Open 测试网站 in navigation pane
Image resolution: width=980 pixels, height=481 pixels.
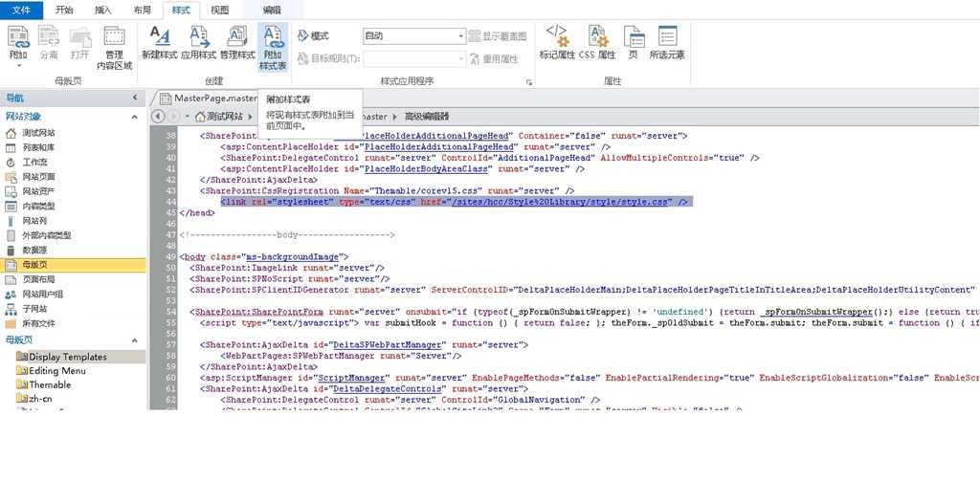[38, 133]
